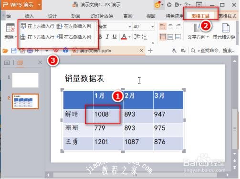
Task: Click the 单元格边距 cell margins icon
Action: [226, 28]
